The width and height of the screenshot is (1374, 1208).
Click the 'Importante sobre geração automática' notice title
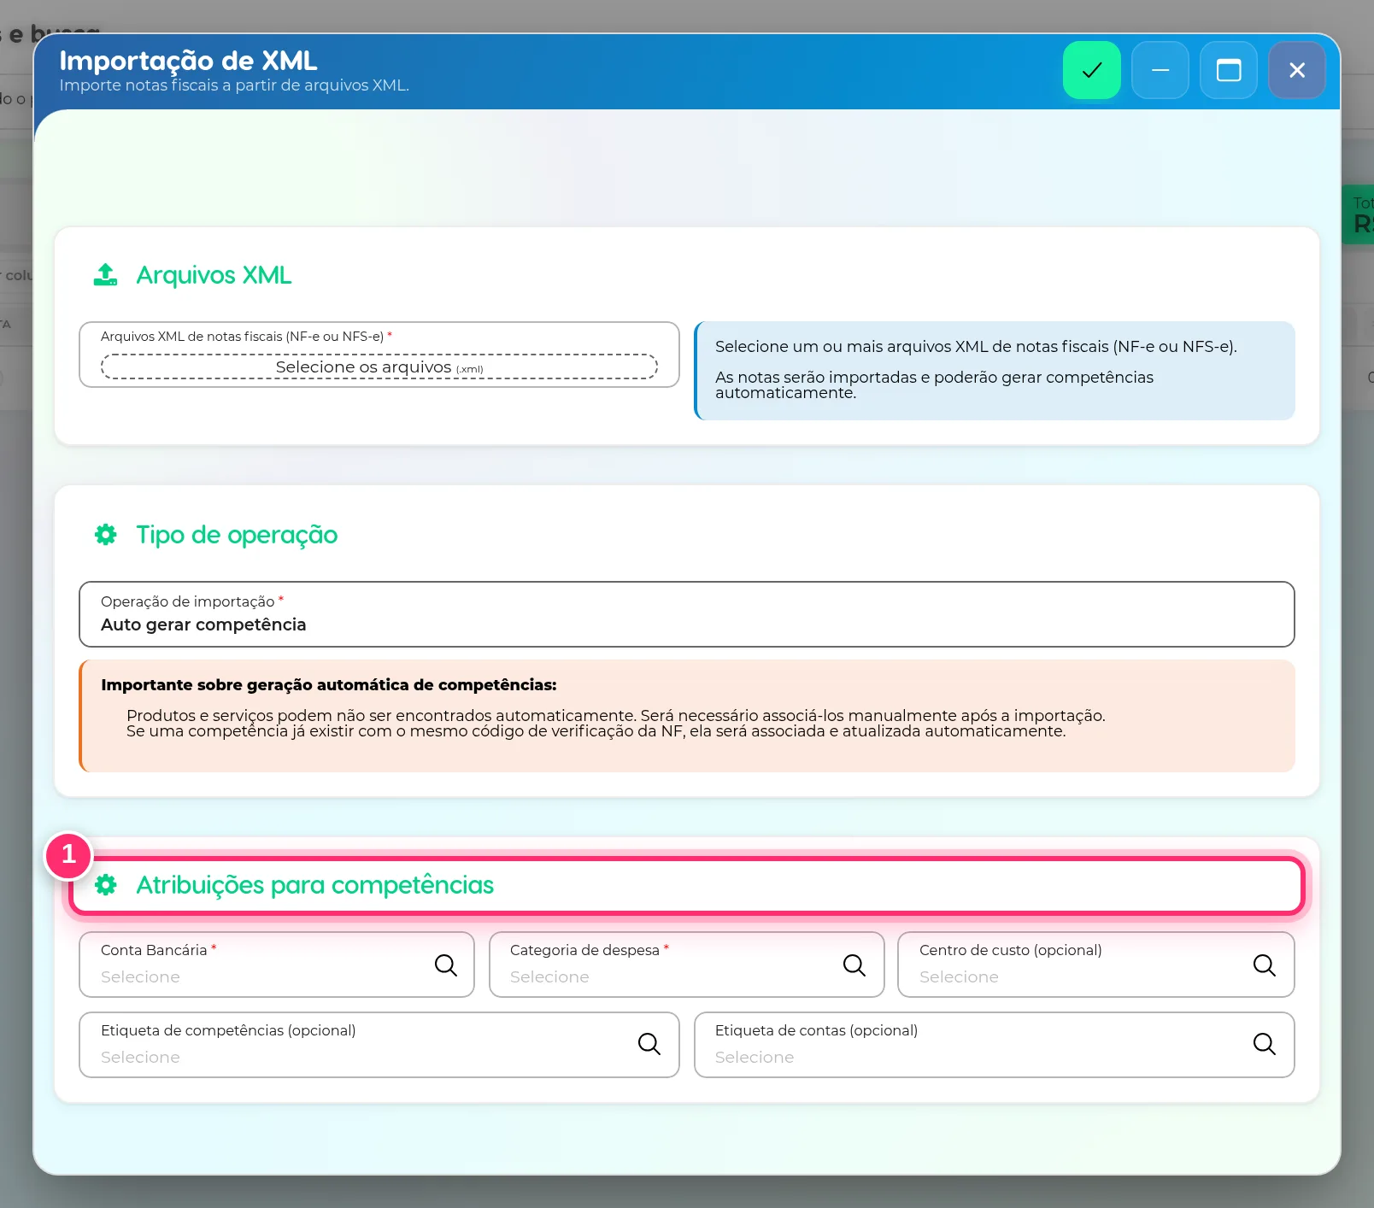(x=329, y=685)
